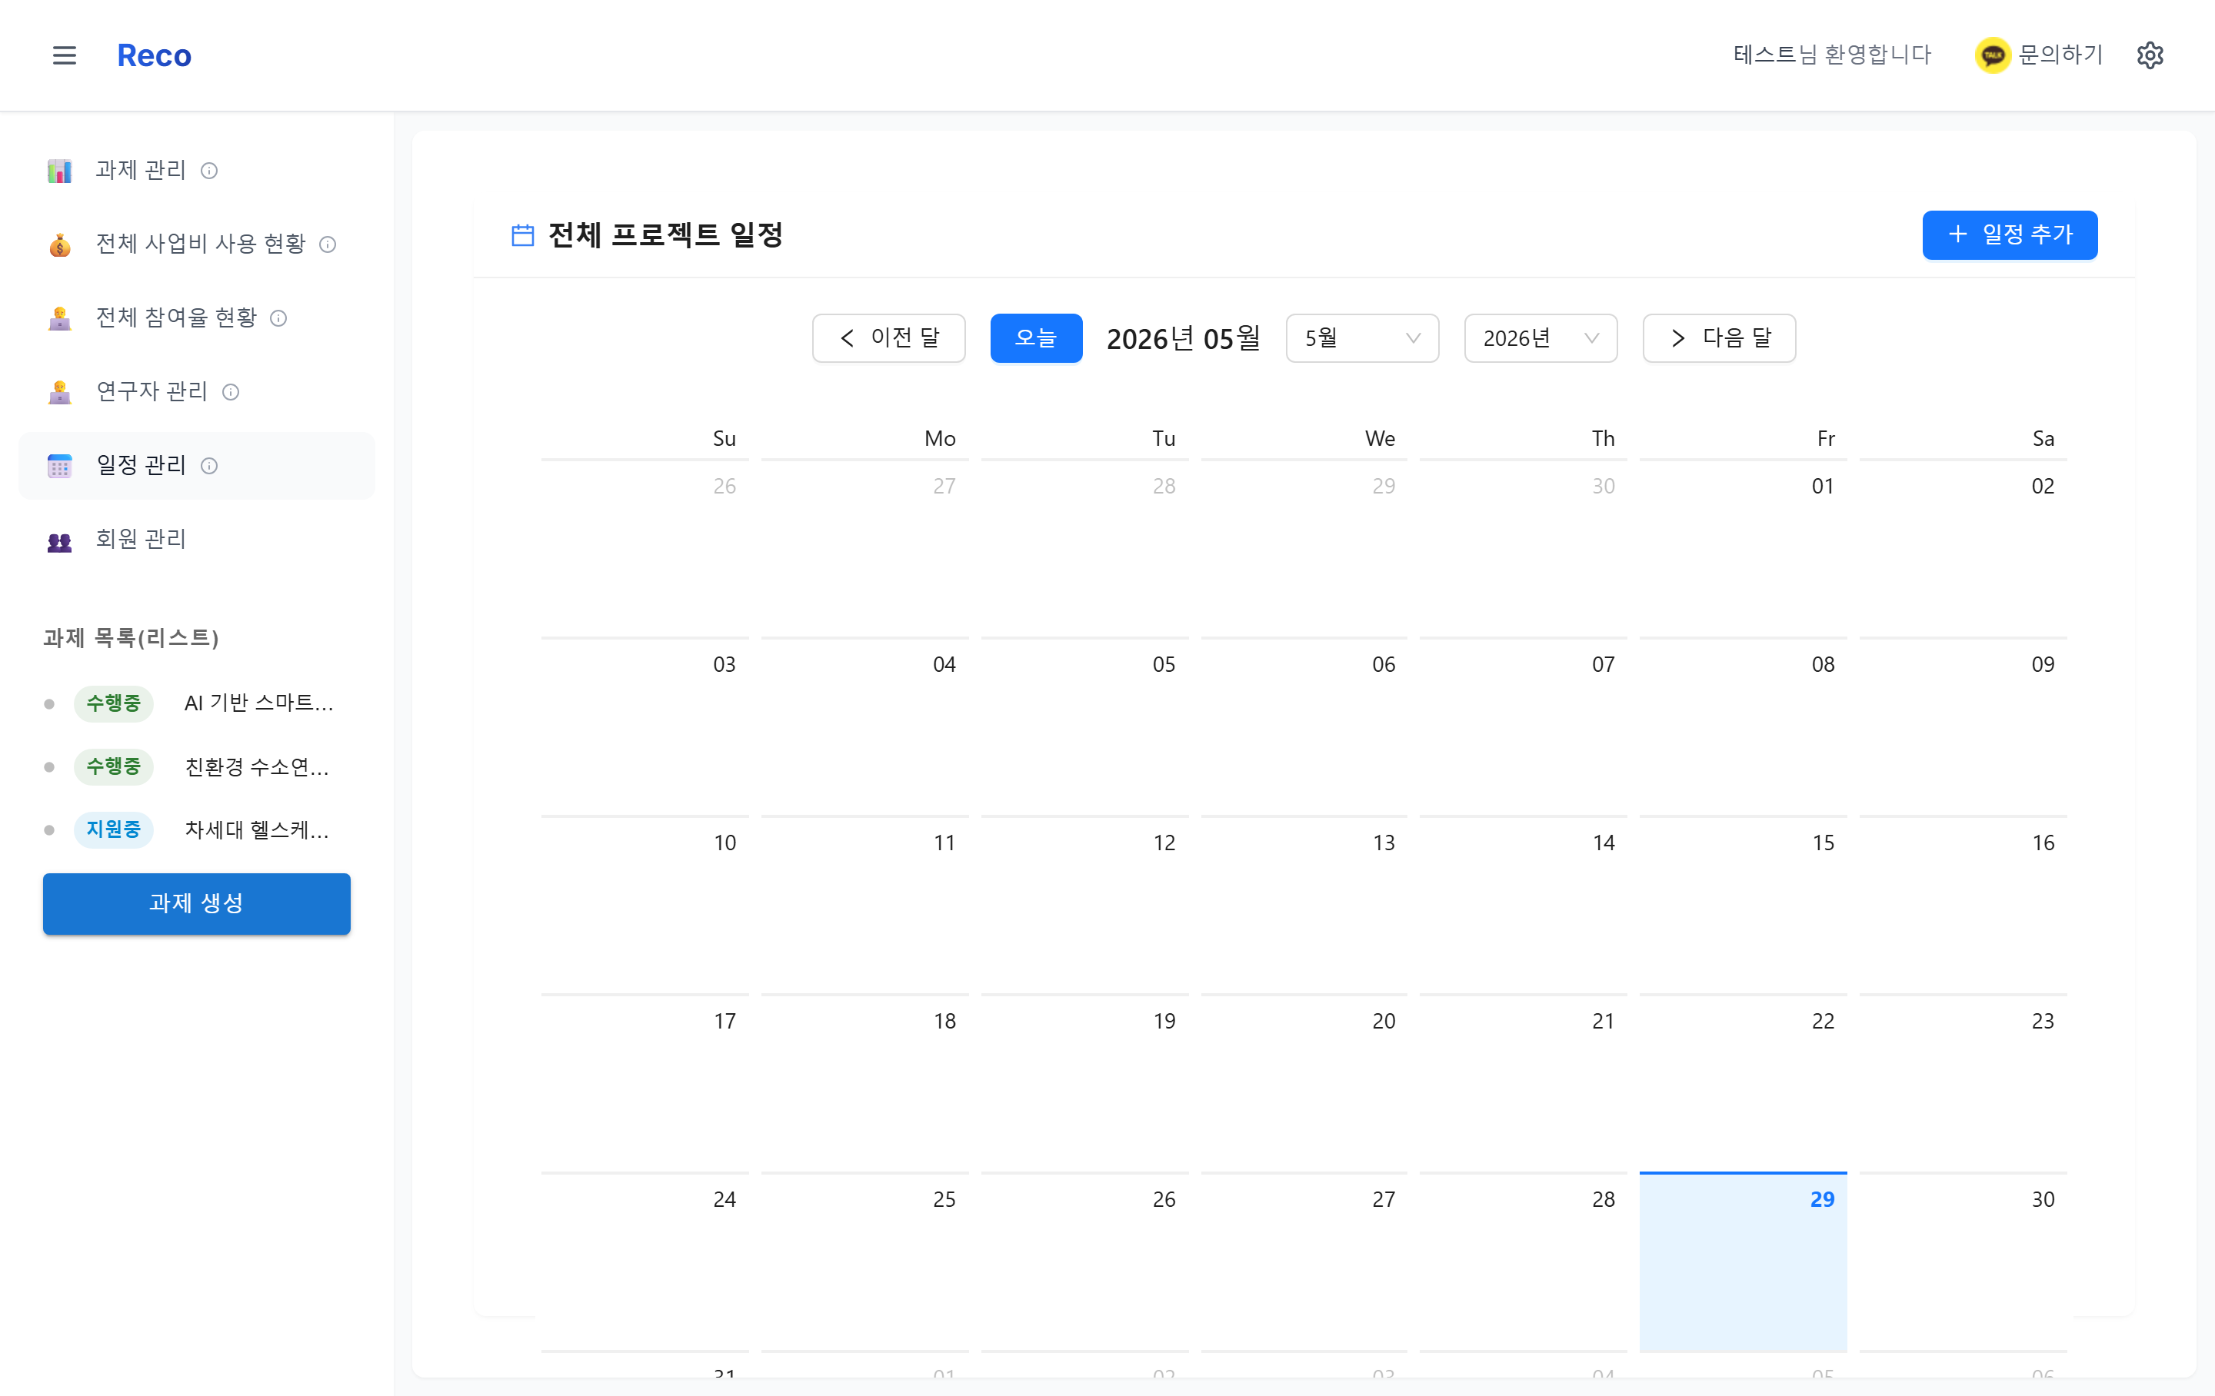The image size is (2215, 1396).
Task: Open the 5월 month dropdown
Action: coord(1362,338)
